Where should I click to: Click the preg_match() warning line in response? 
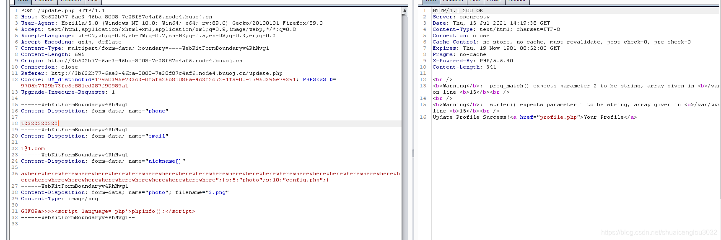576,86
